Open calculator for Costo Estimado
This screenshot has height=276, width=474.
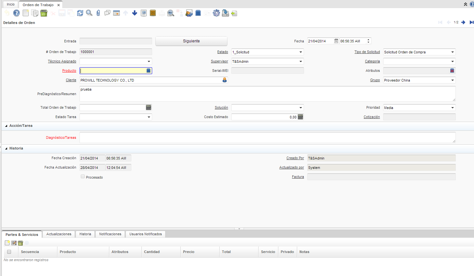300,117
